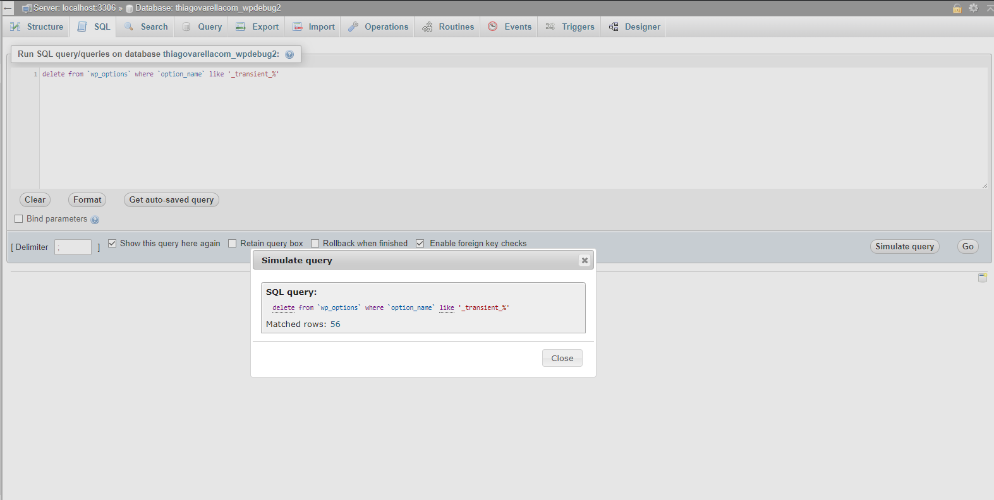Viewport: 994px width, 500px height.
Task: Click the Clear button
Action: click(35, 200)
